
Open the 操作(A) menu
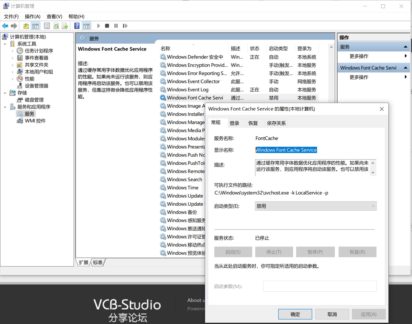33,16
